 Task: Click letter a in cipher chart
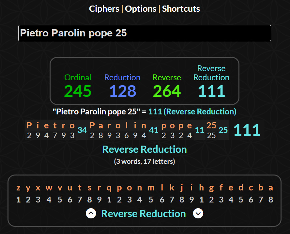[270, 188]
